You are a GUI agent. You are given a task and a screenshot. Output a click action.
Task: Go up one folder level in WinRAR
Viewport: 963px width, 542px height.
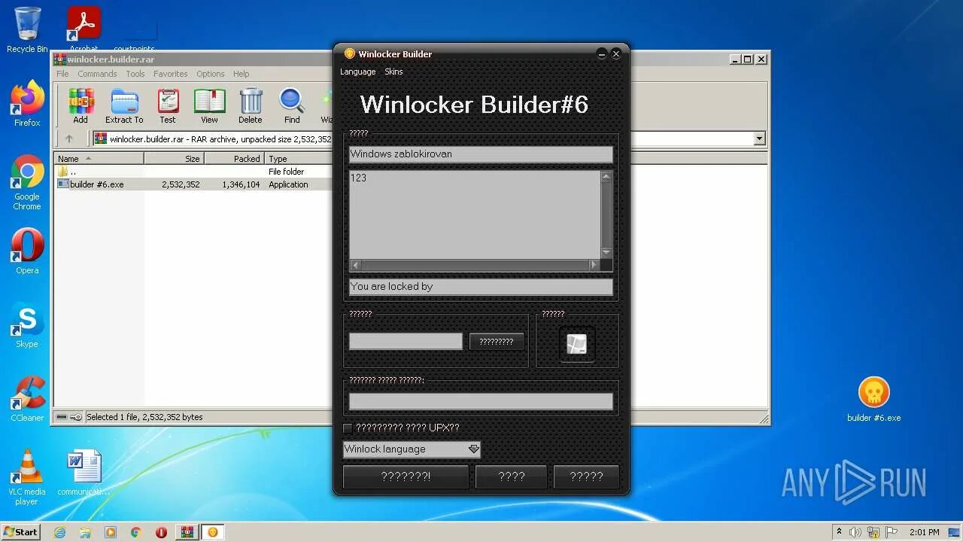pyautogui.click(x=69, y=139)
